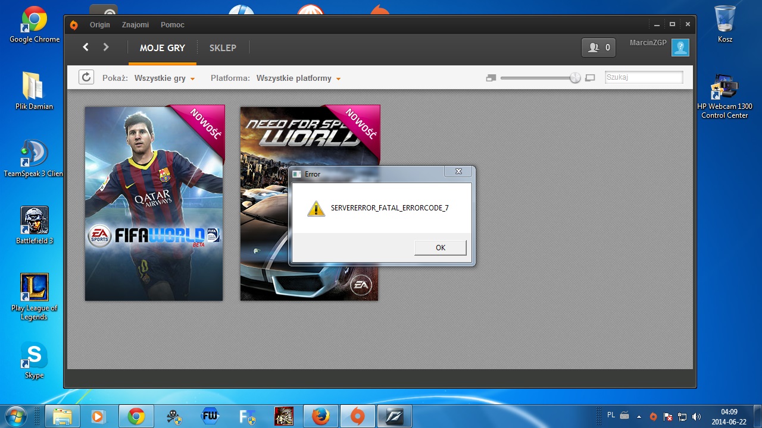762x428 pixels.
Task: Open the Need for Speed taskbar icon
Action: (395, 417)
